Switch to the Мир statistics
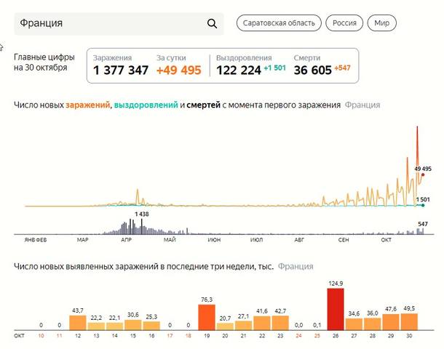Screen dimensions: 444x349 pos(381,23)
